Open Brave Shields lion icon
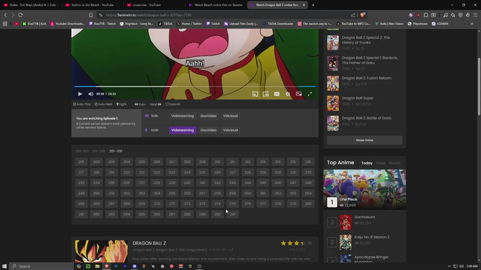 pyautogui.click(x=362, y=15)
